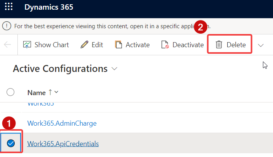Go back using the left arrow
The width and height of the screenshot is (273, 157).
point(7,45)
